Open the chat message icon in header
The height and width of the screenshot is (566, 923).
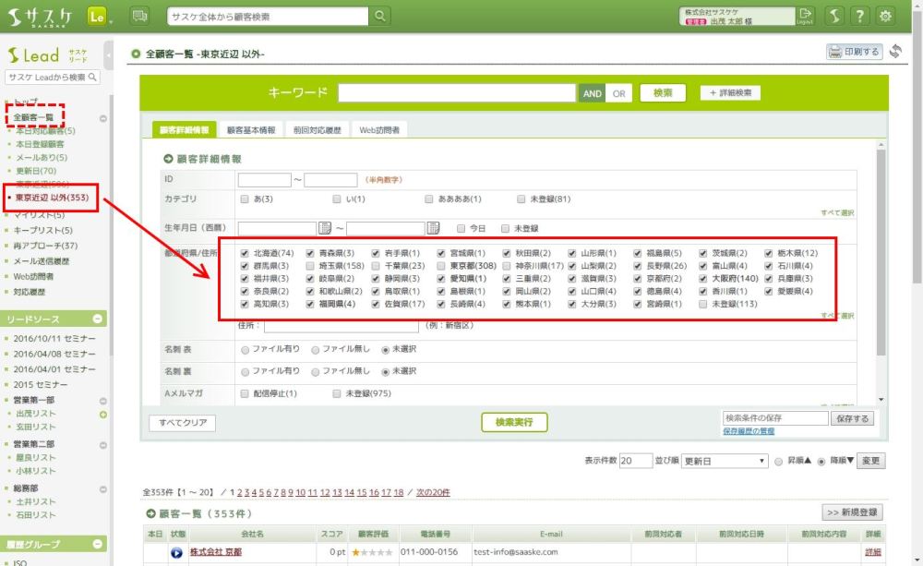tap(139, 17)
